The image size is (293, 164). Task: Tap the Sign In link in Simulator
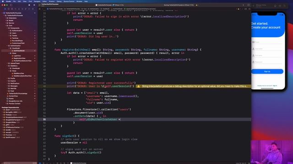[275, 86]
